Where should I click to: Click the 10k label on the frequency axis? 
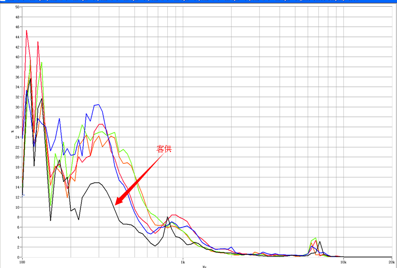pyautogui.click(x=343, y=262)
